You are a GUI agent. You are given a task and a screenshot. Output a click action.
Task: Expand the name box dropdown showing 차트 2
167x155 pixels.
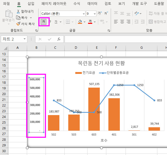(25, 39)
